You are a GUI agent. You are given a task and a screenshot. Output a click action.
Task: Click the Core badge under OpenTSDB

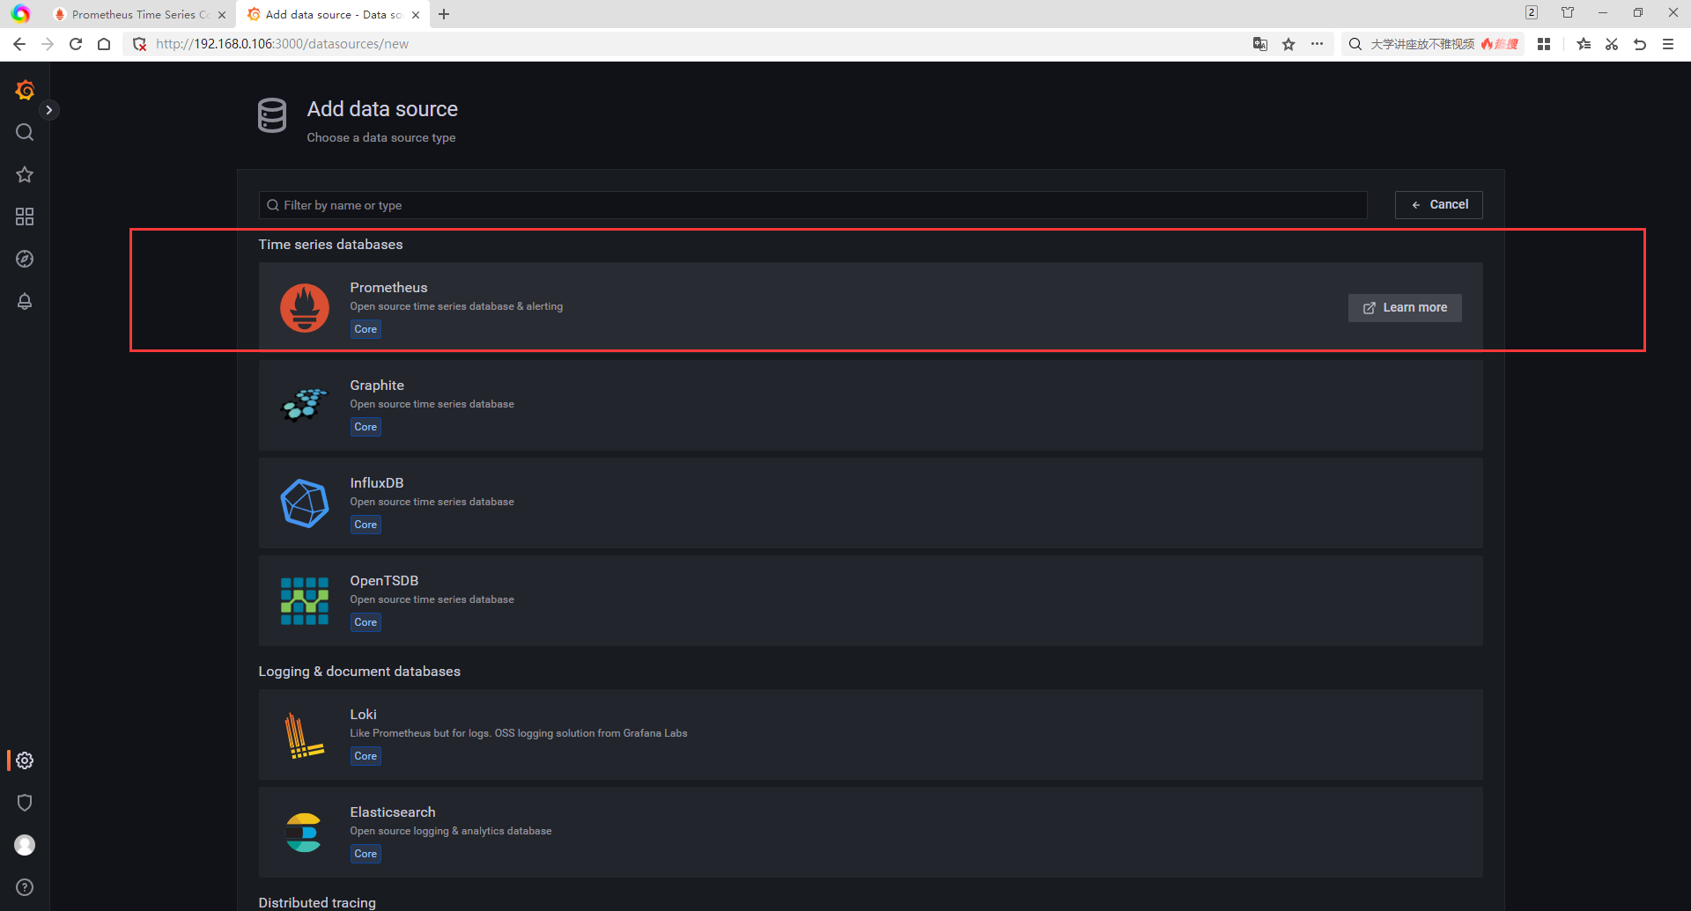pyautogui.click(x=366, y=622)
